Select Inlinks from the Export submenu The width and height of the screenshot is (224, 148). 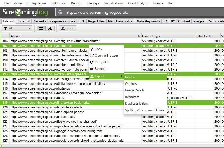(x=129, y=77)
